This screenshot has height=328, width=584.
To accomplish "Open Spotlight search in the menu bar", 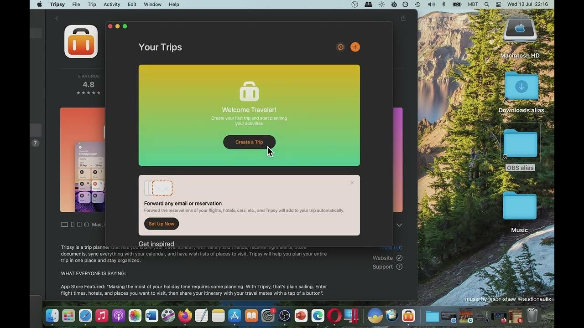I will tap(486, 4).
